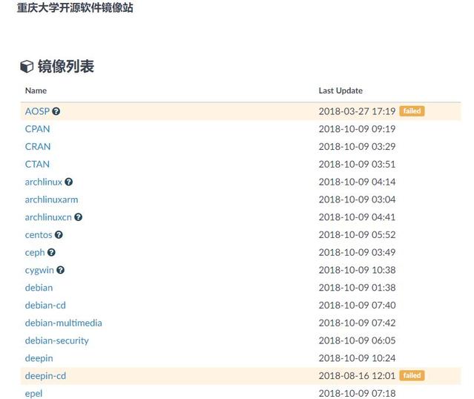Select the timestamp 2018-10-09 01:38

click(357, 288)
